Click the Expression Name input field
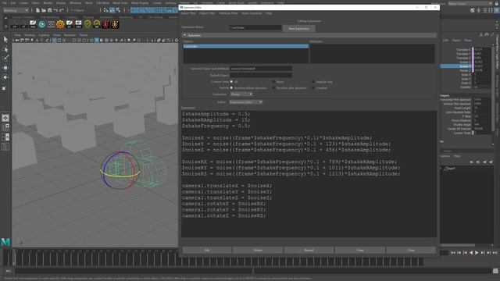The width and height of the screenshot is (500, 281). tap(255, 28)
